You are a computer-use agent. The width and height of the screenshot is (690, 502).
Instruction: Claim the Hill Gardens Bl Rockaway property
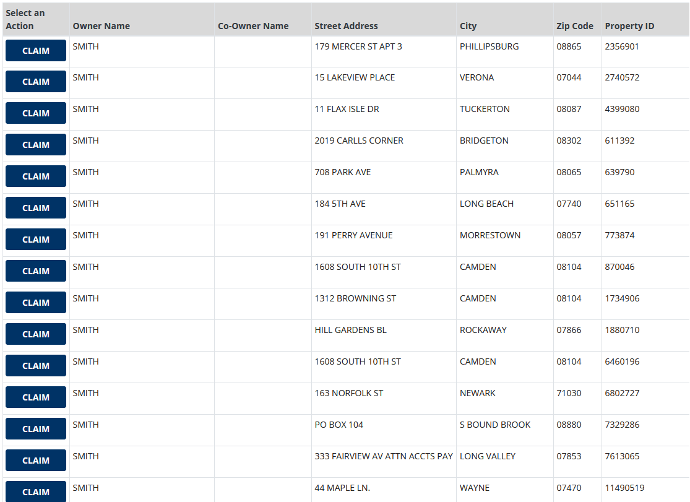tap(36, 334)
